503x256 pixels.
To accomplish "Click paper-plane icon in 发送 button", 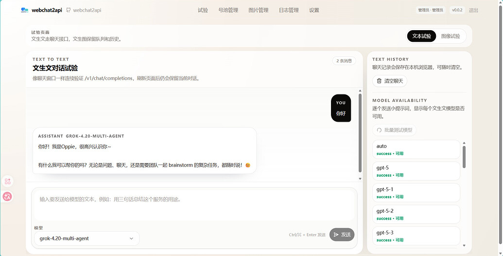I will [336, 235].
